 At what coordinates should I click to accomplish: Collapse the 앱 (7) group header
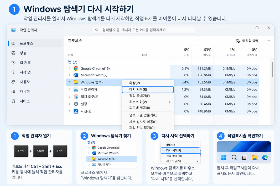pyautogui.click(x=72, y=62)
